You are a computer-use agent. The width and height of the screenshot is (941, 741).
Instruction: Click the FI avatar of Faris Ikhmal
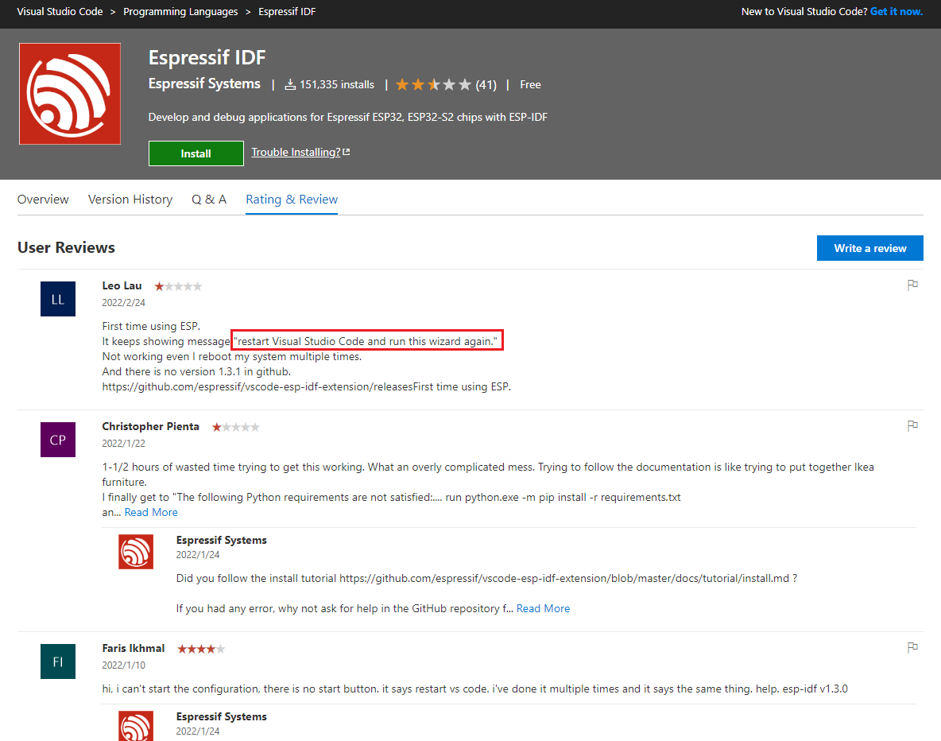(x=58, y=661)
